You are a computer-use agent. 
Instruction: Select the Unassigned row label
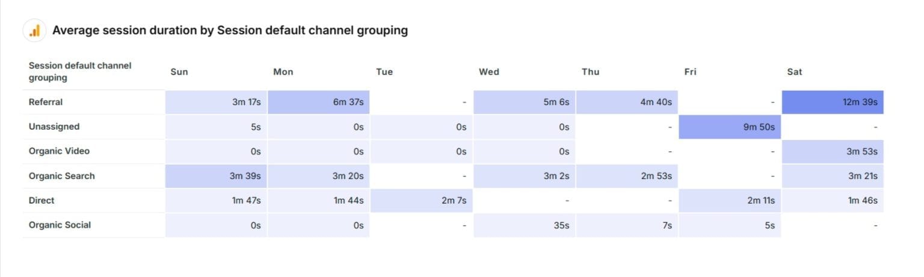tap(54, 127)
